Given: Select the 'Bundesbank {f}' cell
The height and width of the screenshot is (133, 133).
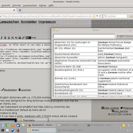Looking at the screenshot, I should (76, 93).
